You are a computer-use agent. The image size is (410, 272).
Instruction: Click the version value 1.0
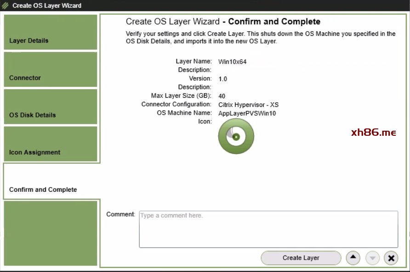coord(222,79)
